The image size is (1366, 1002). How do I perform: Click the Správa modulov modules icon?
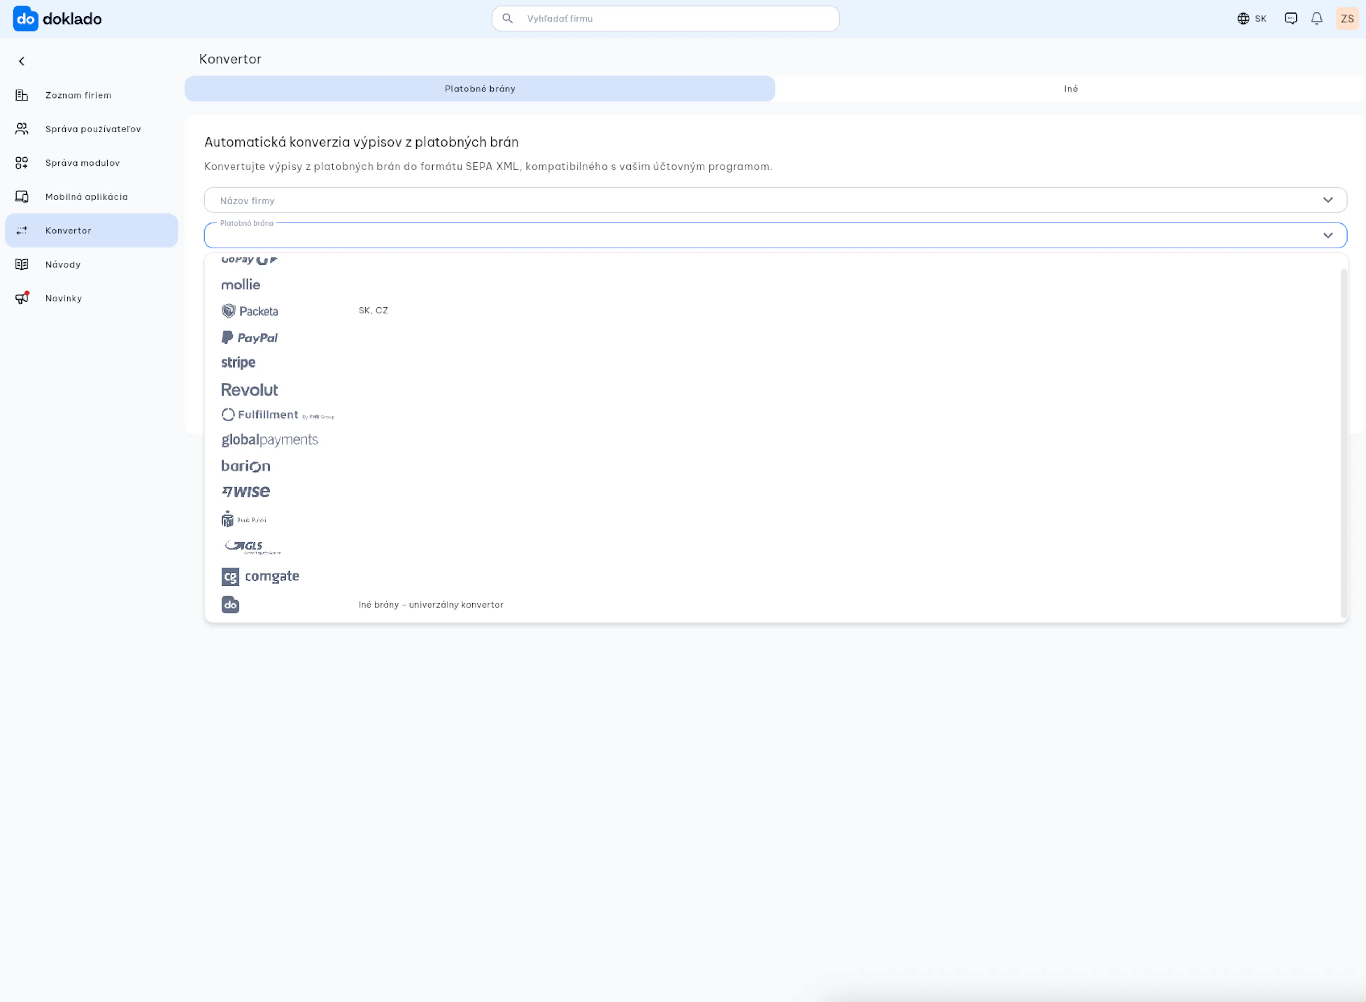coord(22,163)
